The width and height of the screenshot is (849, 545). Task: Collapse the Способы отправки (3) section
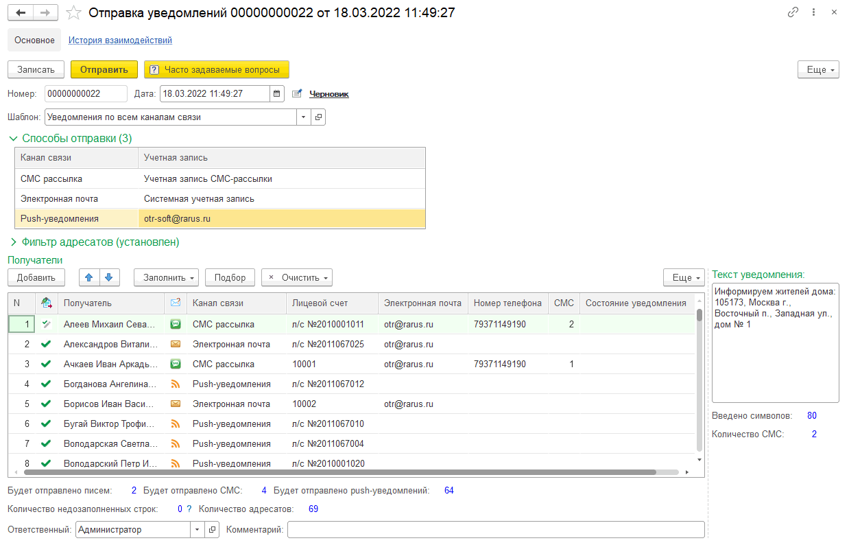click(70, 138)
